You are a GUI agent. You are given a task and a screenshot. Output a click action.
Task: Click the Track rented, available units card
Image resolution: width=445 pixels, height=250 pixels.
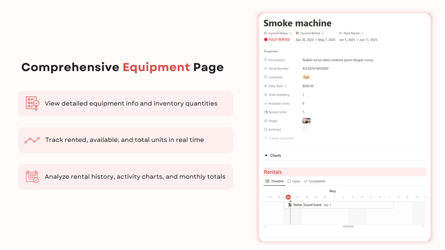click(x=125, y=140)
